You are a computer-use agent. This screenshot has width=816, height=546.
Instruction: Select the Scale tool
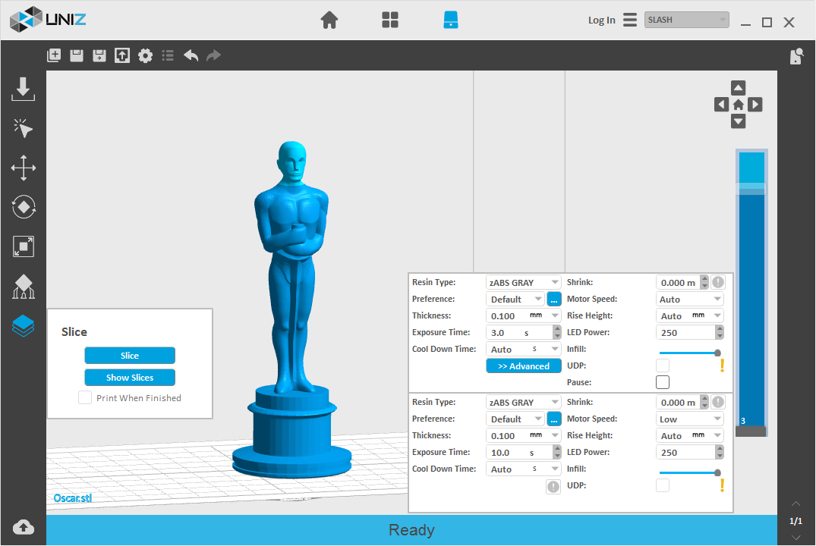(x=23, y=246)
